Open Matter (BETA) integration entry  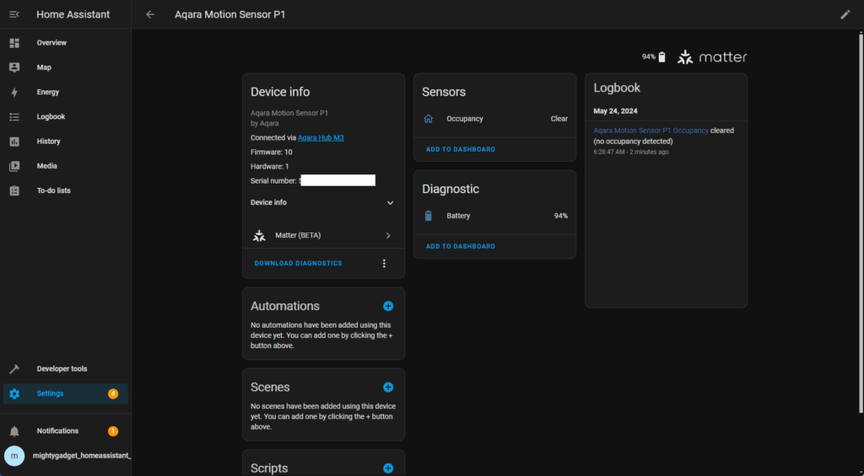click(322, 236)
